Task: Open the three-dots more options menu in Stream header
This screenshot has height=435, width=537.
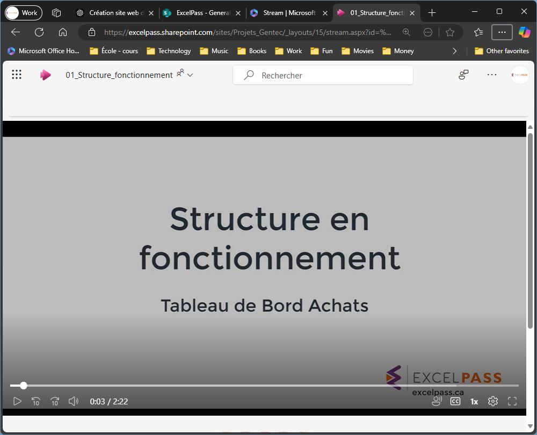Action: pos(492,75)
